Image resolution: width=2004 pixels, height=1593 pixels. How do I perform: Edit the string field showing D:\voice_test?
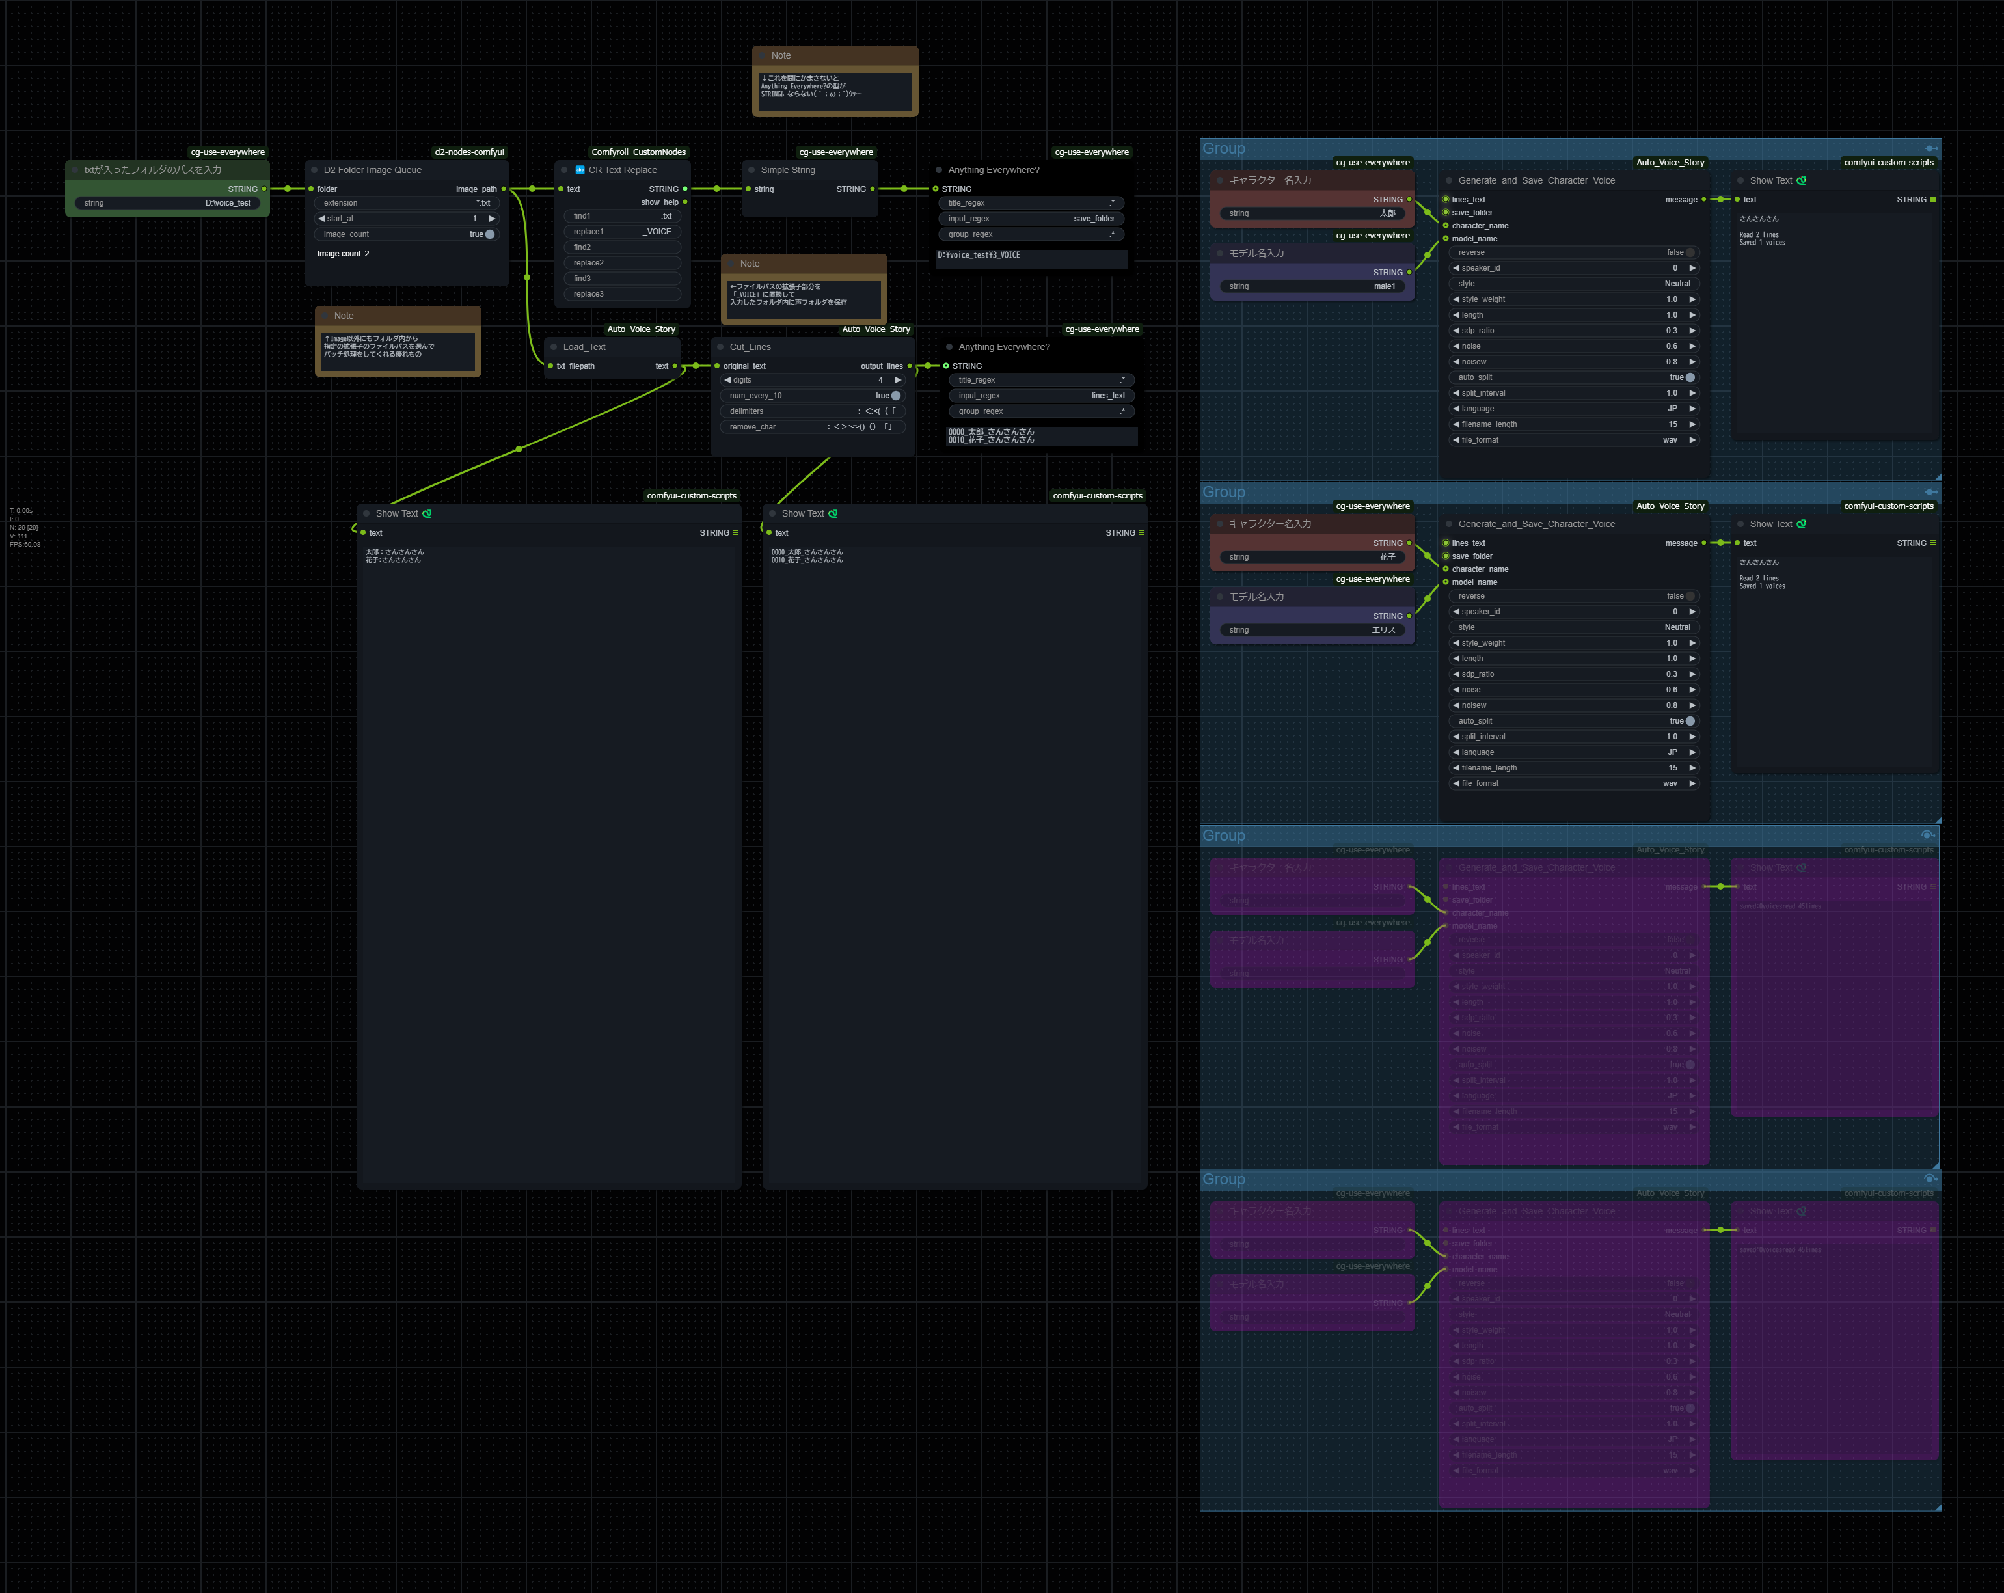(167, 202)
